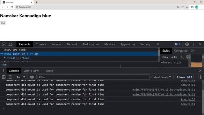Click the install app icon in address bar
Screen dimensions: 204x115
[178, 7]
